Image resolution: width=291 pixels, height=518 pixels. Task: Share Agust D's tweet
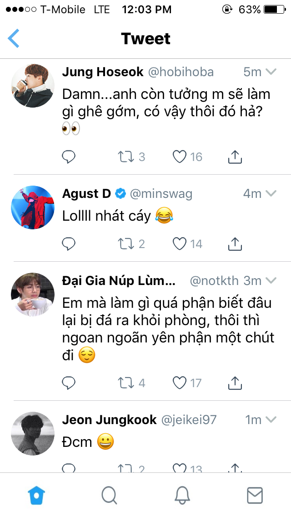(234, 244)
